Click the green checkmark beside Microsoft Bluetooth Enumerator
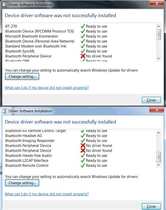The width and height of the screenshot is (166, 210). point(83,36)
